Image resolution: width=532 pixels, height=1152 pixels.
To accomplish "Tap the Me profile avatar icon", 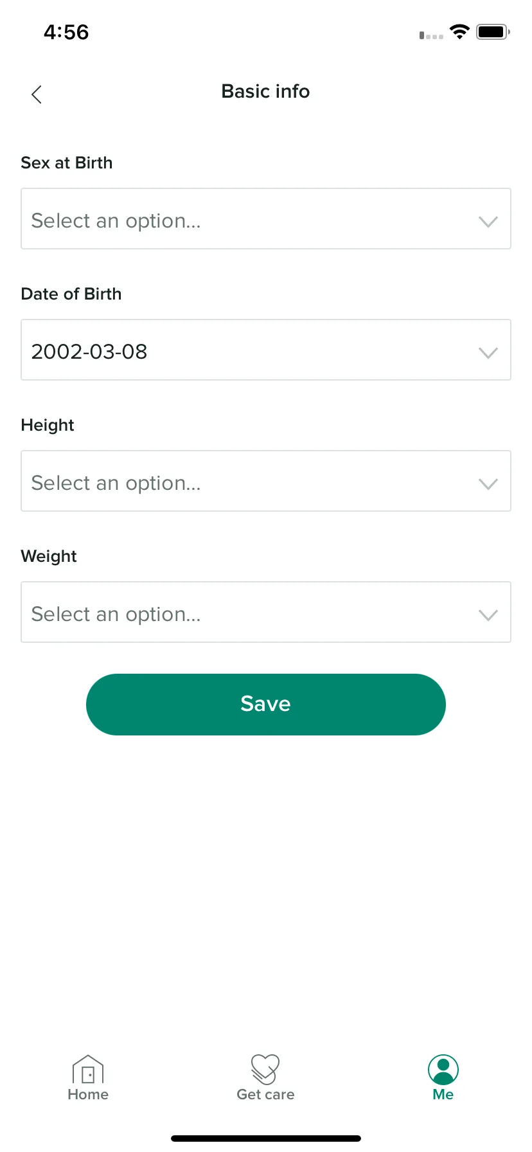I will [x=443, y=1070].
